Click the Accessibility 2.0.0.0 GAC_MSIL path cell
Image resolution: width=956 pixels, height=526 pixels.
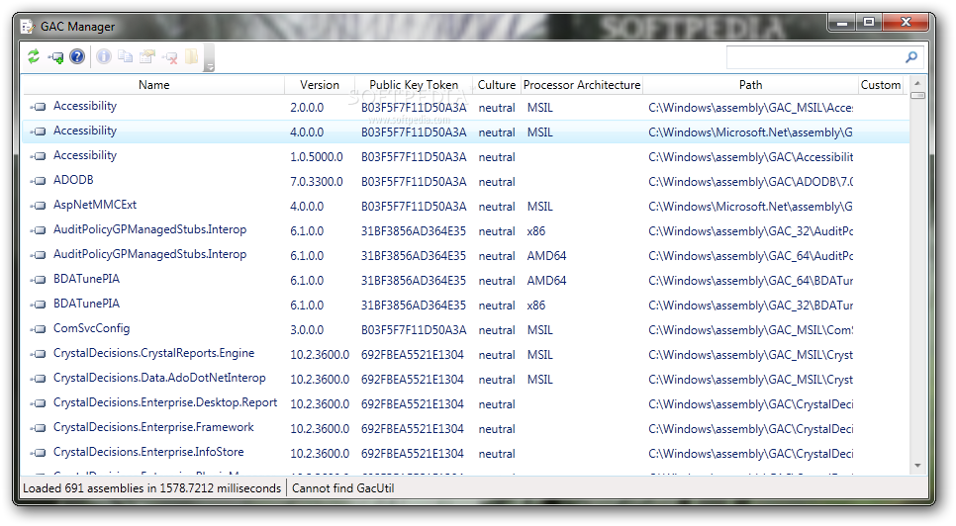click(x=750, y=108)
